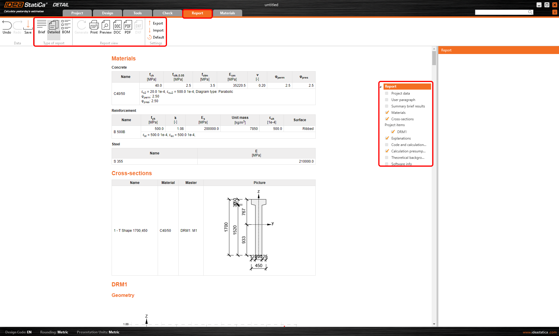Open the Design tab

107,13
